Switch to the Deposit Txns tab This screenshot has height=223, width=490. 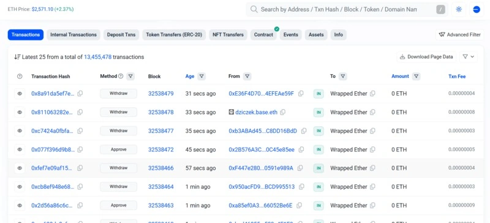(121, 35)
